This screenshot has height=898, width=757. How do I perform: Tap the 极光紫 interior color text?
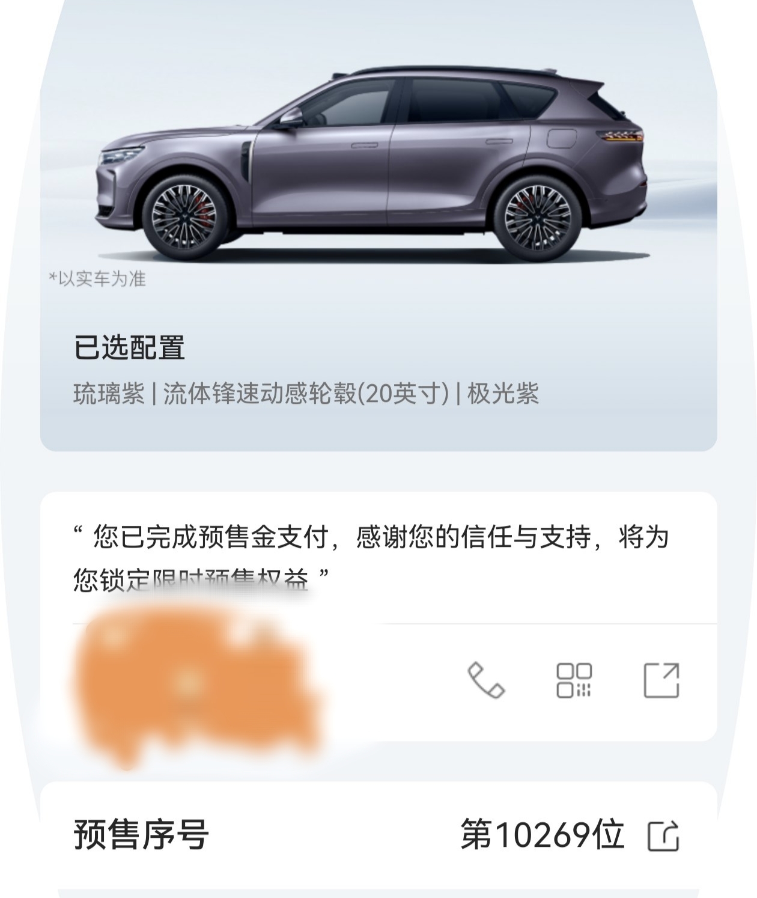pos(503,394)
